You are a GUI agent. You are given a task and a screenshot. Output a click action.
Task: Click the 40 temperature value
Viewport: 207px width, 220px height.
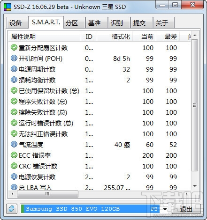pos(122,145)
